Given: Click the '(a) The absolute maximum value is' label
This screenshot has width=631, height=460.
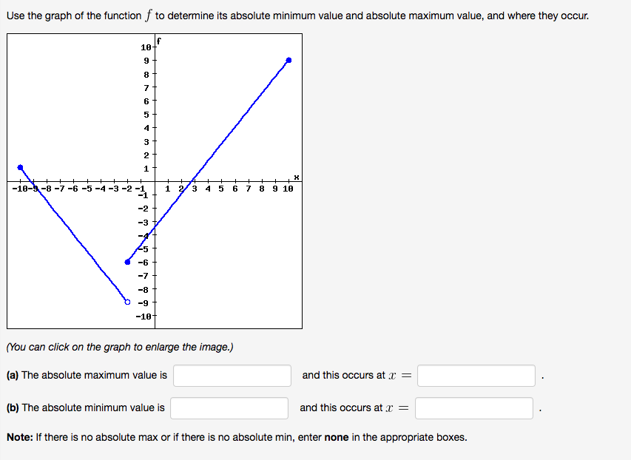Looking at the screenshot, I should tap(87, 375).
